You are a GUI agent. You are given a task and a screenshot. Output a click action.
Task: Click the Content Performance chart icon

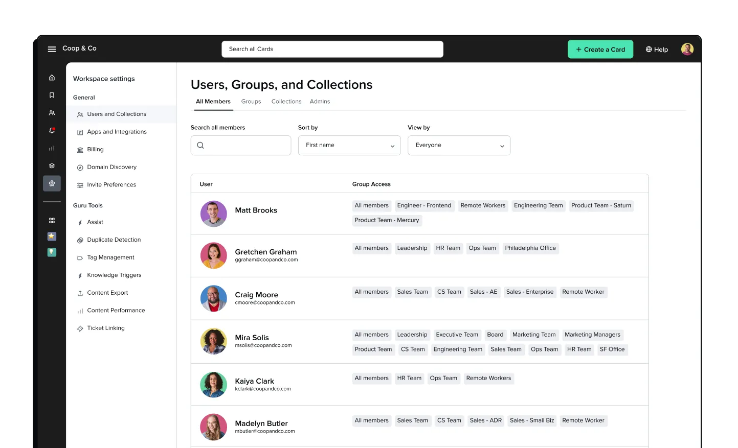(80, 311)
